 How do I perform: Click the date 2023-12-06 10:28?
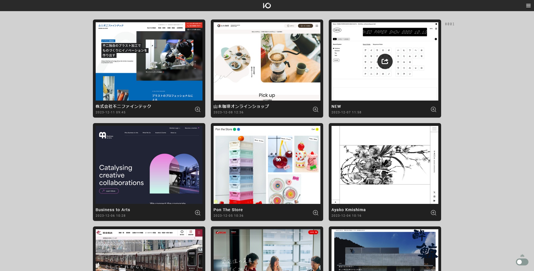(x=111, y=216)
